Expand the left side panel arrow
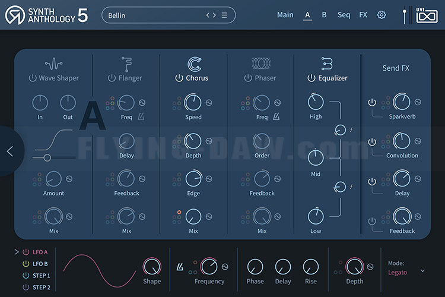The width and height of the screenshot is (445, 297). pos(10,151)
